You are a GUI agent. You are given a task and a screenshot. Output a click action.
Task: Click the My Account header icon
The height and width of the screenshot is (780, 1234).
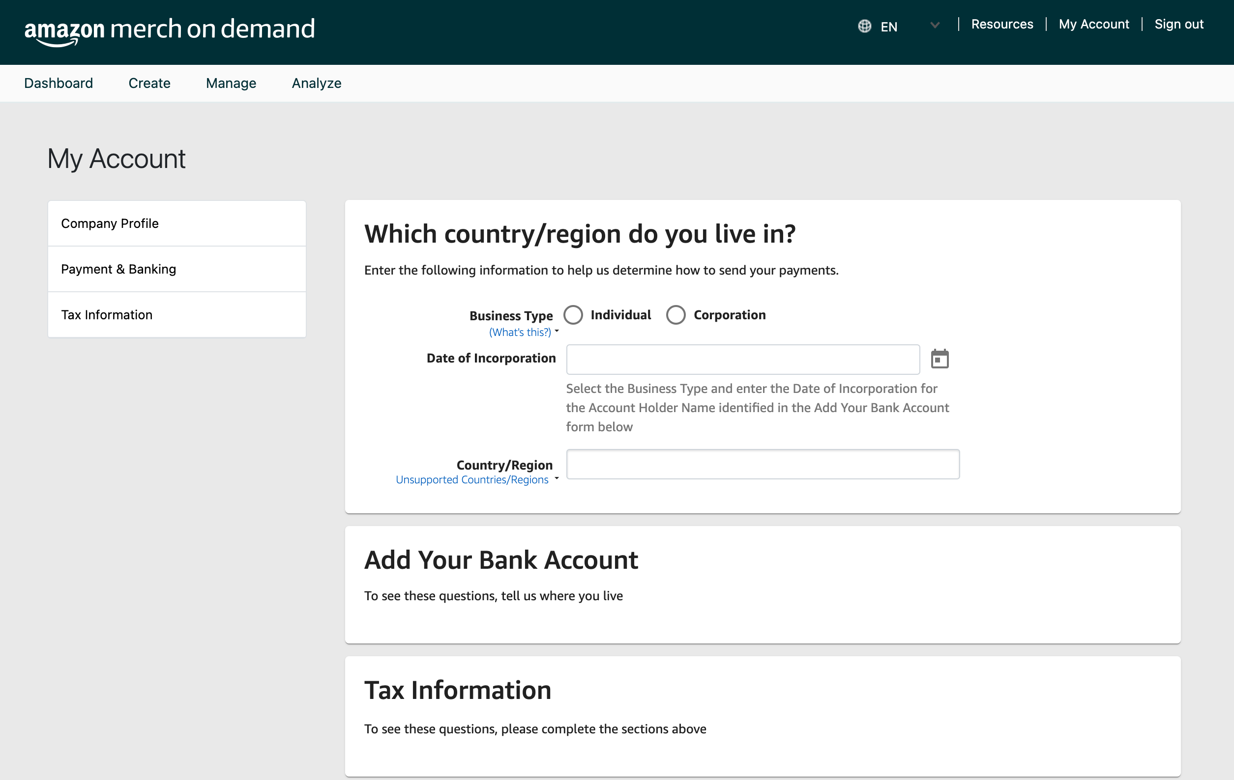click(1094, 24)
